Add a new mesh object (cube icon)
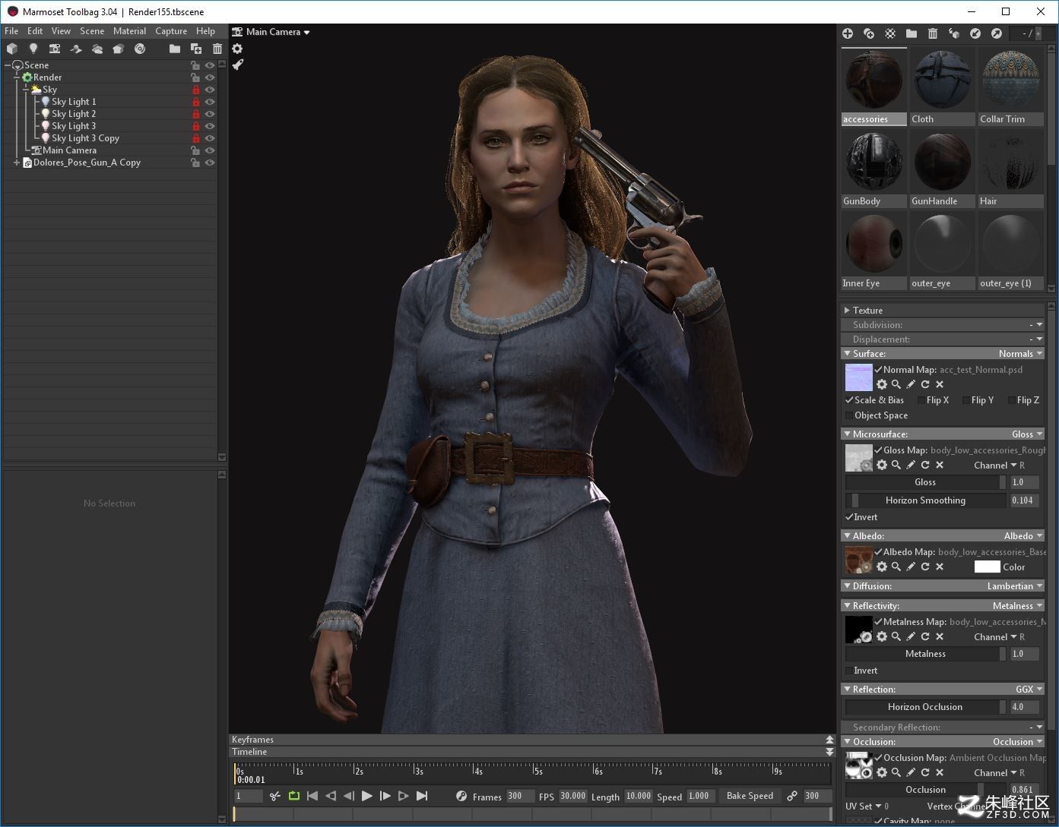The height and width of the screenshot is (827, 1059). 12,49
